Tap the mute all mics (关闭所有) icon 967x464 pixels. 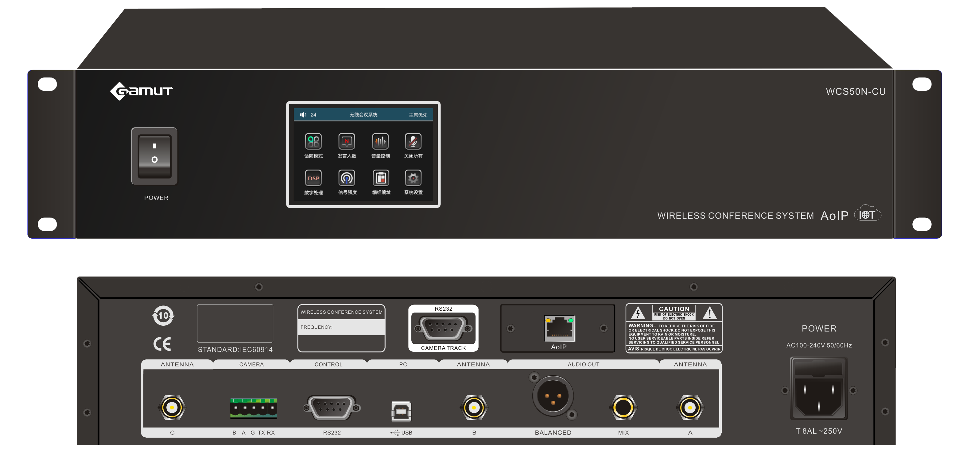point(413,141)
